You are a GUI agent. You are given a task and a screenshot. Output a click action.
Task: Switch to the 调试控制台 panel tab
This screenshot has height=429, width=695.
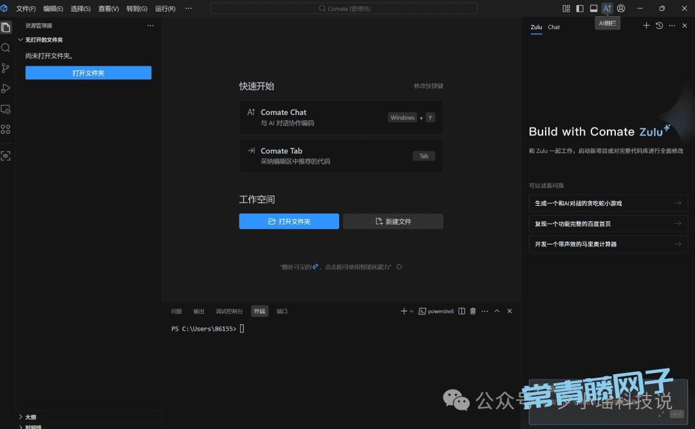[229, 311]
